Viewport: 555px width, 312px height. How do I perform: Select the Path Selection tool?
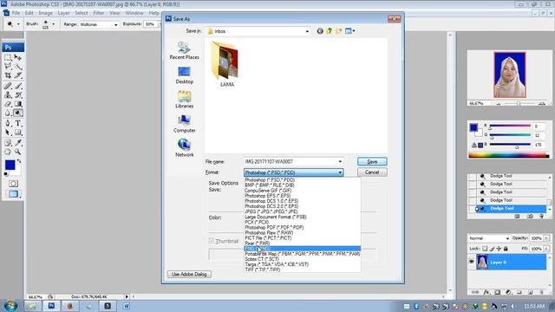click(8, 133)
